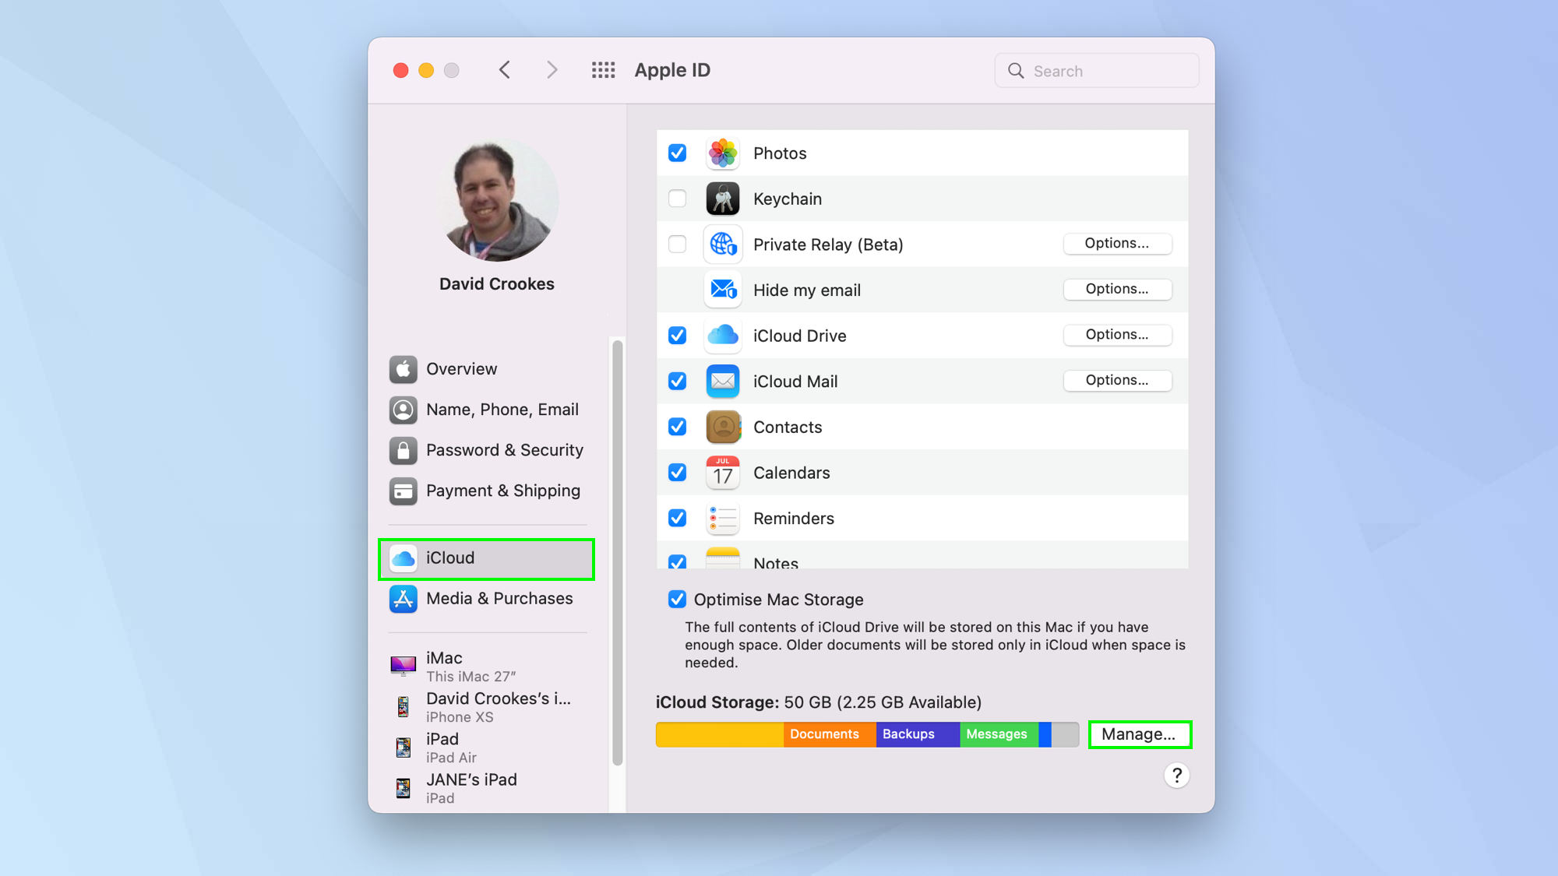Select iCloud from the sidebar

point(488,558)
